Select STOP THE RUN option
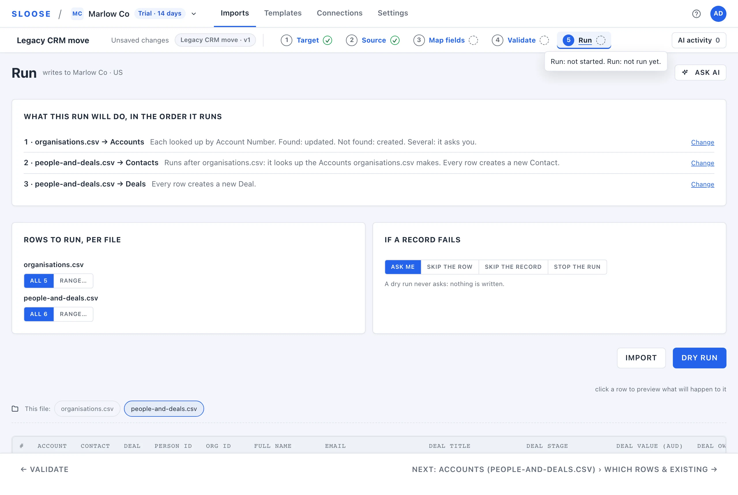The height and width of the screenshot is (495, 738). tap(577, 267)
